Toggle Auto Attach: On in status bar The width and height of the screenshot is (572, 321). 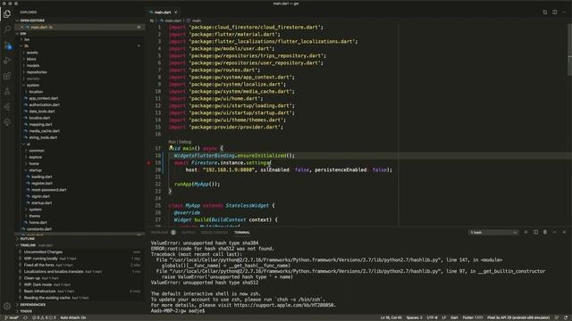pyautogui.click(x=73, y=317)
